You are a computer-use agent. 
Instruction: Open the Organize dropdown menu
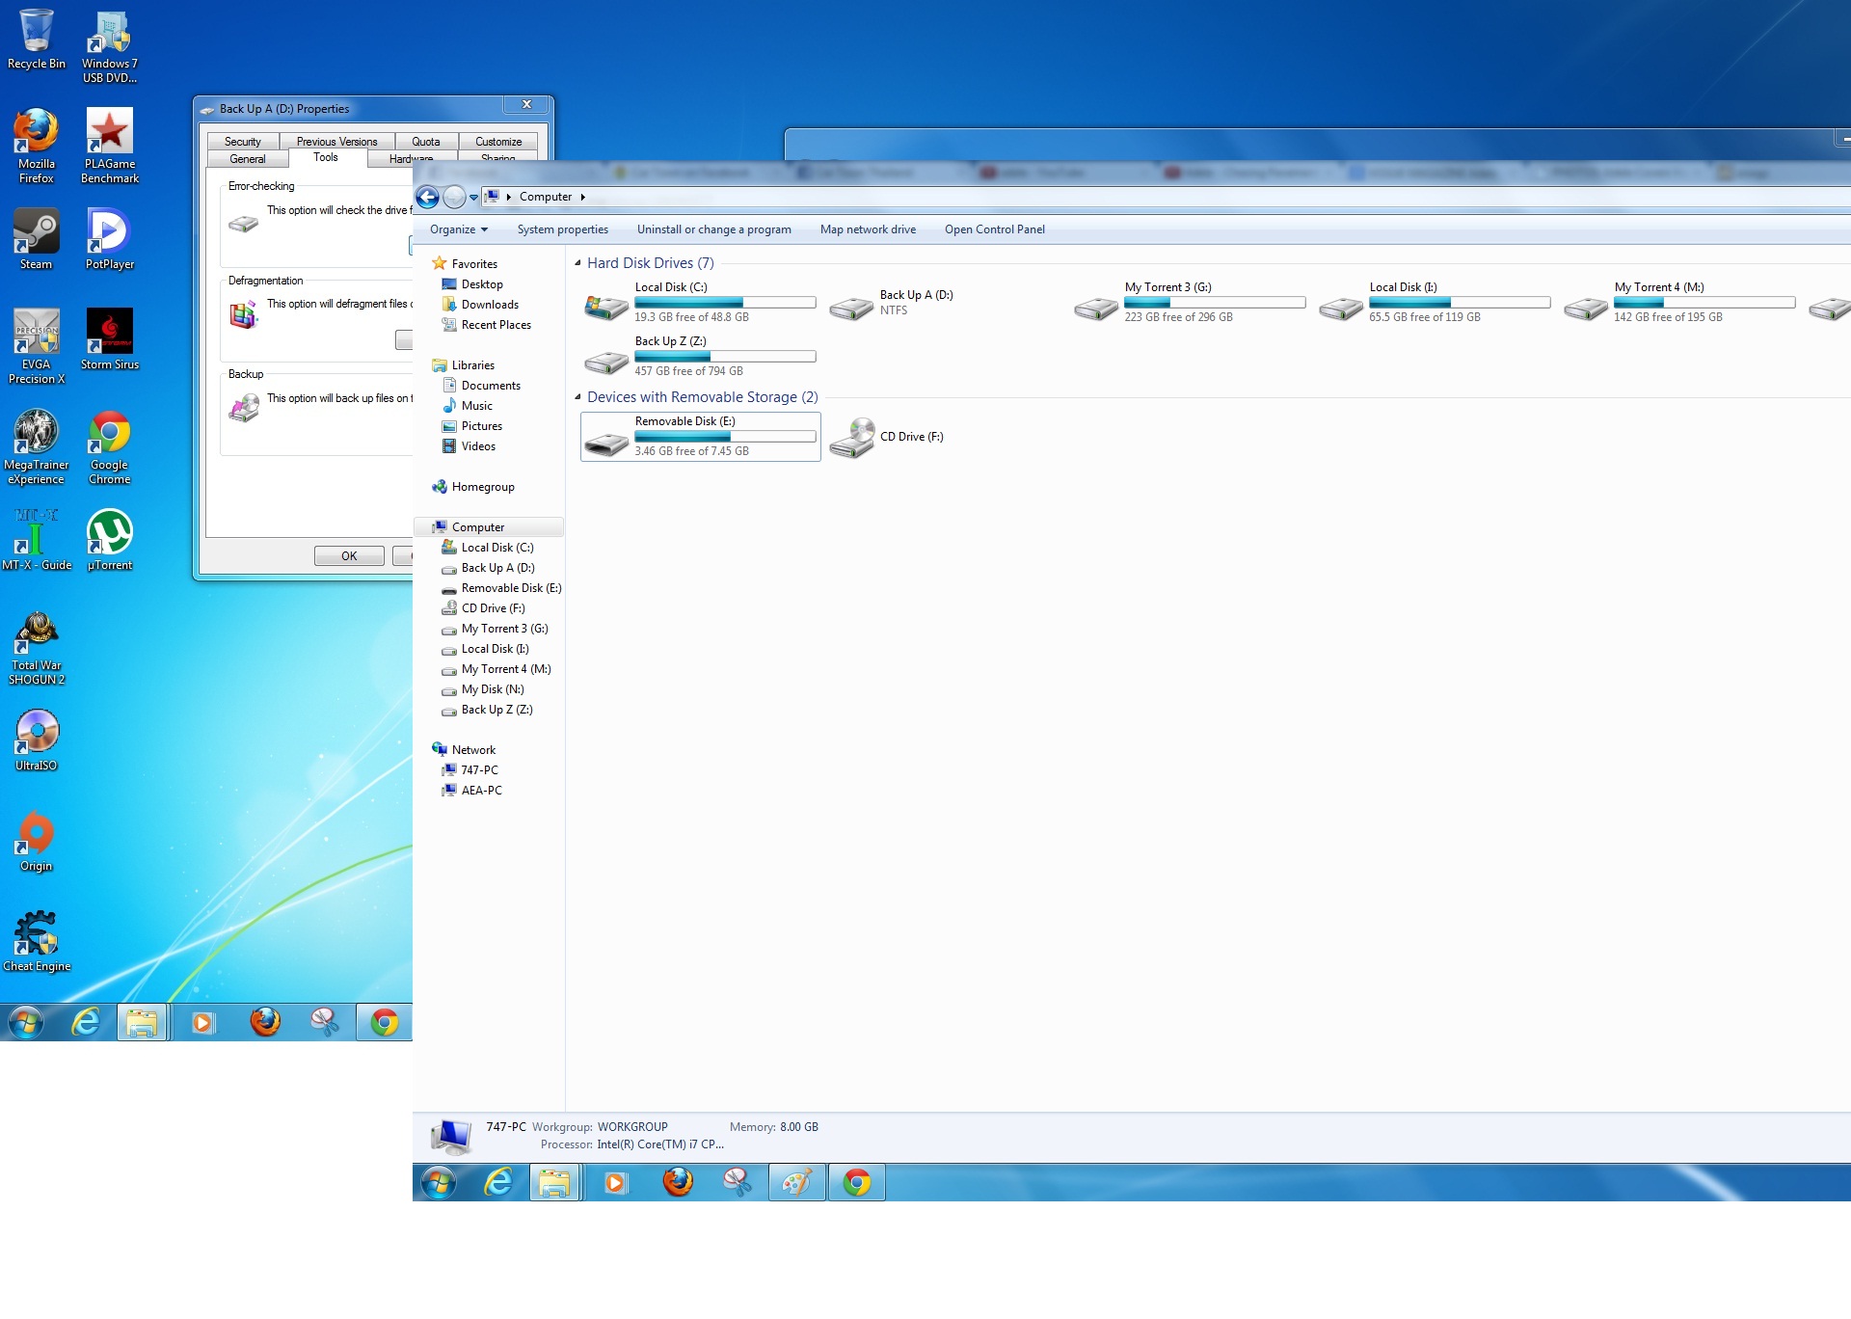pyautogui.click(x=459, y=229)
